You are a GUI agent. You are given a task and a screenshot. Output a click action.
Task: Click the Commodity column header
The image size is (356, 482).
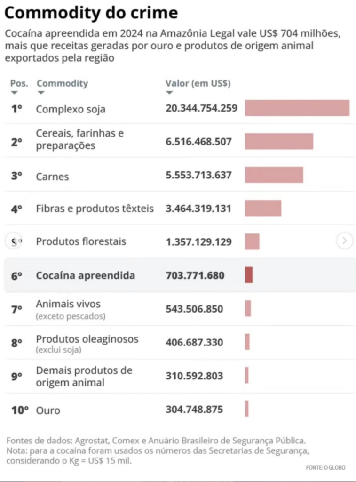click(63, 83)
